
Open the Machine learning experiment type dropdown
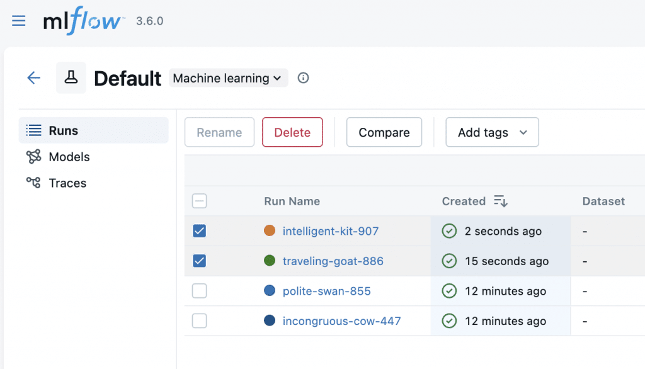228,77
